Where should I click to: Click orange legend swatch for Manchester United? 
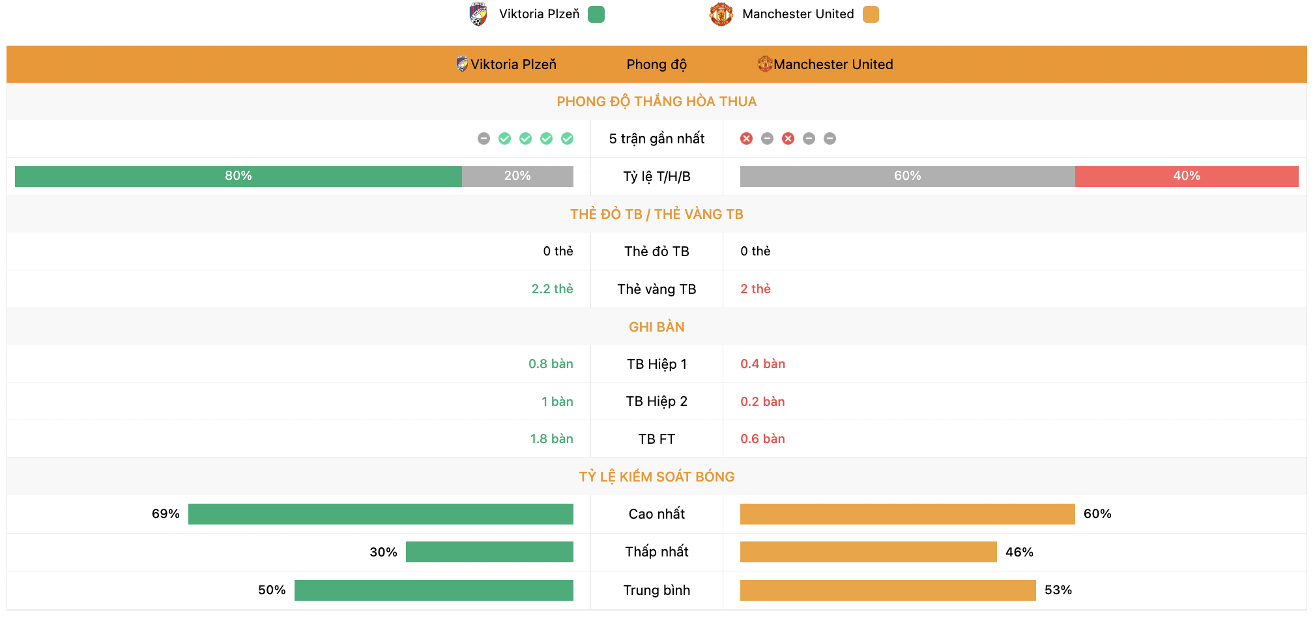click(871, 14)
